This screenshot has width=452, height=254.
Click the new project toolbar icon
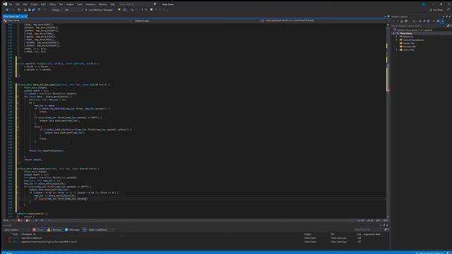(x=19, y=10)
